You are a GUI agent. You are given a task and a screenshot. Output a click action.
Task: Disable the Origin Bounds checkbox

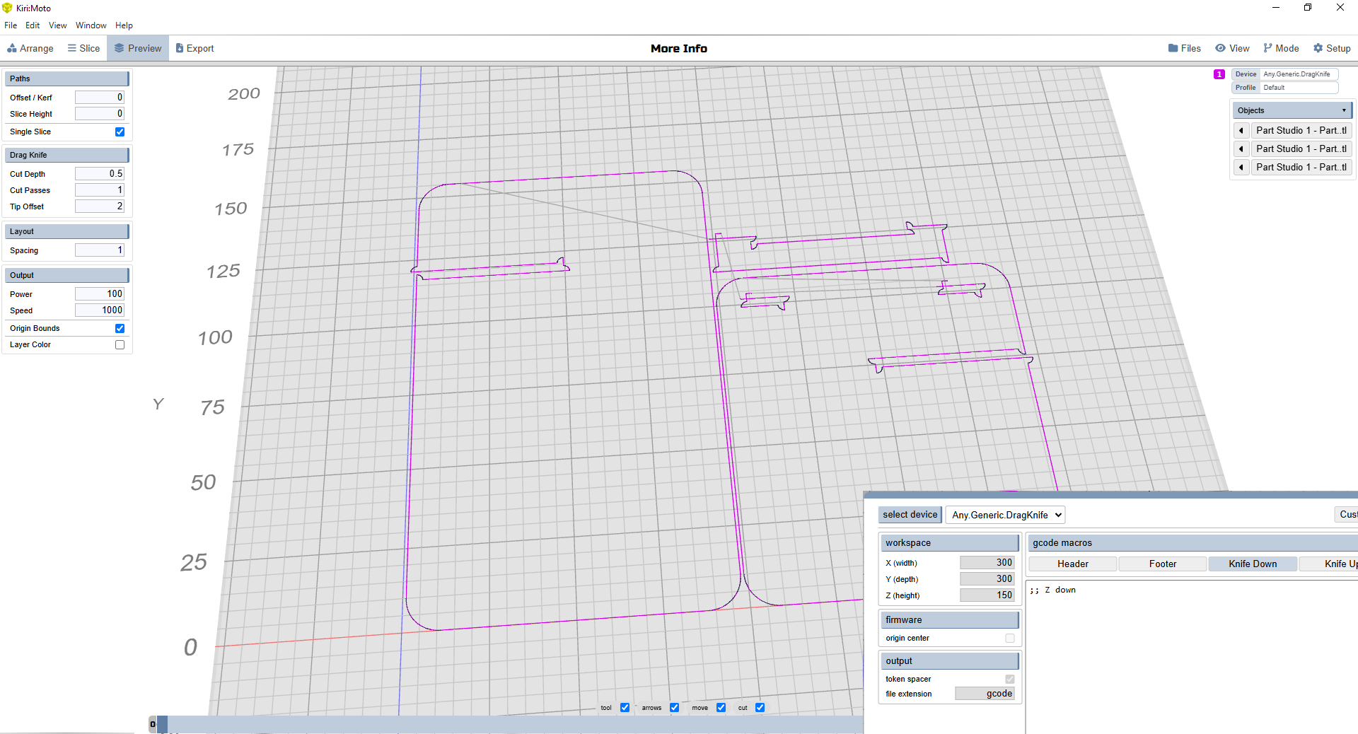pos(120,328)
